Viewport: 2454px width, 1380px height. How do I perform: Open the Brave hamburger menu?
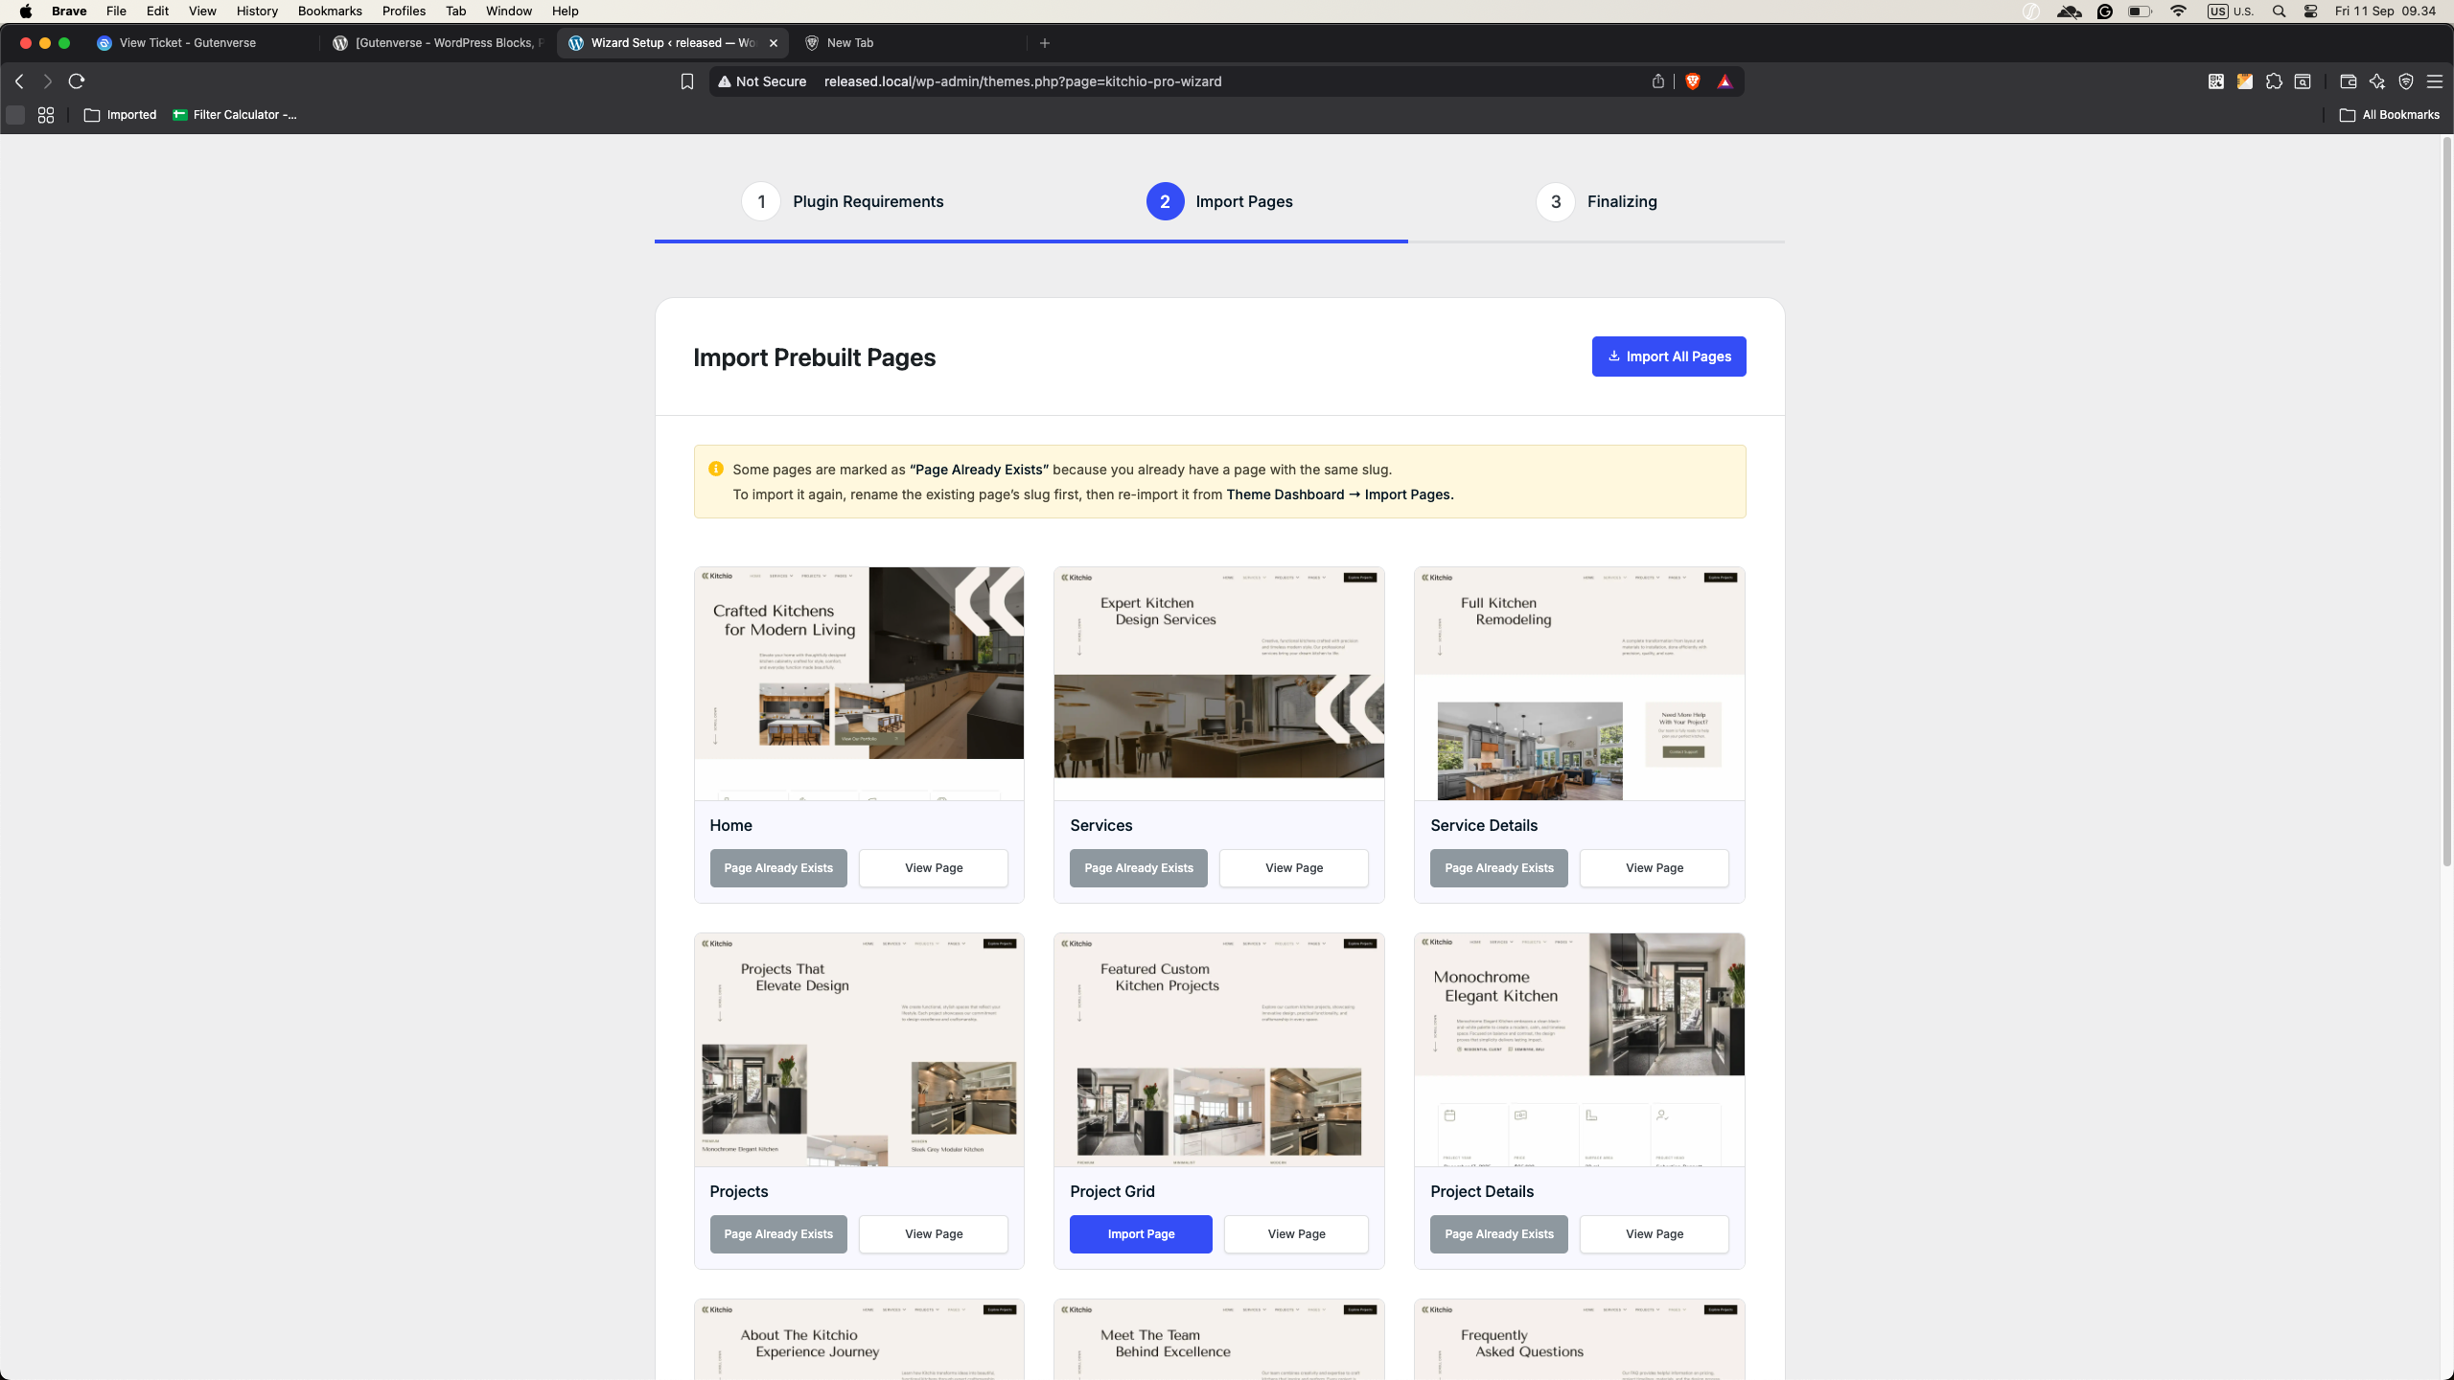click(x=2435, y=81)
